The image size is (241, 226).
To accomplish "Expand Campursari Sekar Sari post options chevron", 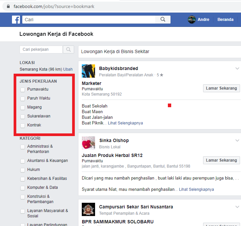I will click(237, 207).
